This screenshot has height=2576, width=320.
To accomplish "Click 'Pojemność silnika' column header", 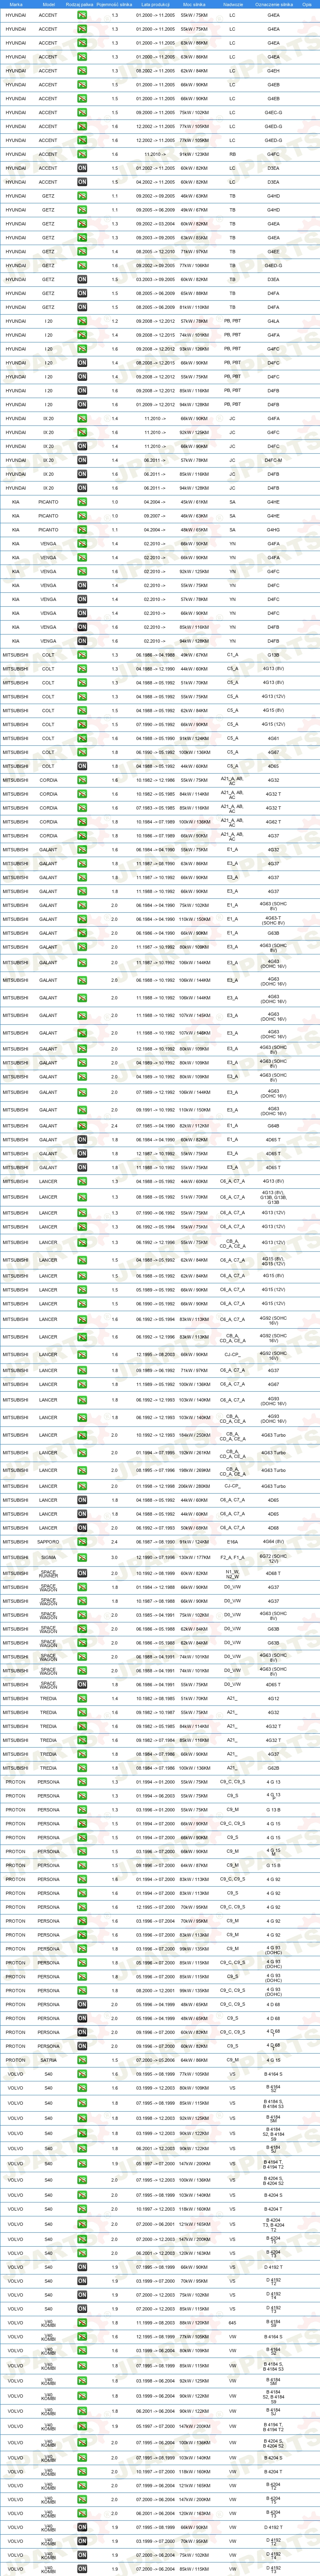I will point(115,4).
